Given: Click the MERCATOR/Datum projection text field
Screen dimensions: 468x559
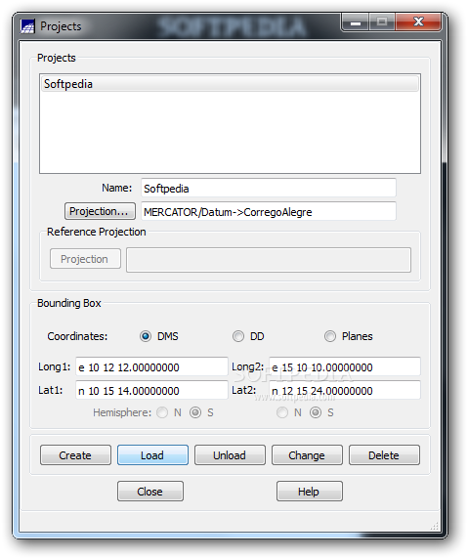Looking at the screenshot, I should coord(269,211).
